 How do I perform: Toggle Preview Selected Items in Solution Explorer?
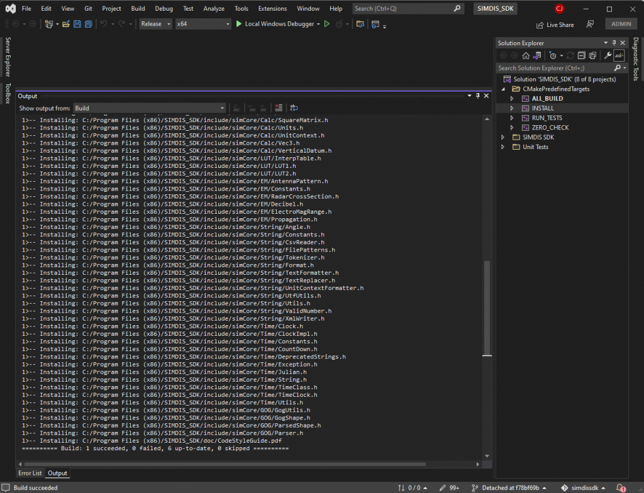pyautogui.click(x=619, y=55)
